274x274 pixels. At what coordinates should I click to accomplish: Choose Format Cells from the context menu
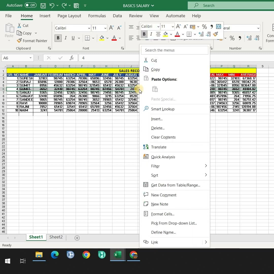tap(163, 214)
